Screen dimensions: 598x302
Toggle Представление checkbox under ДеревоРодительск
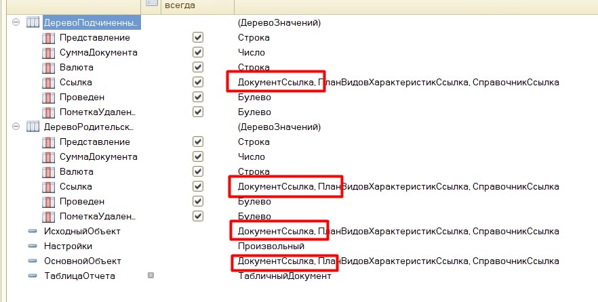(x=198, y=142)
